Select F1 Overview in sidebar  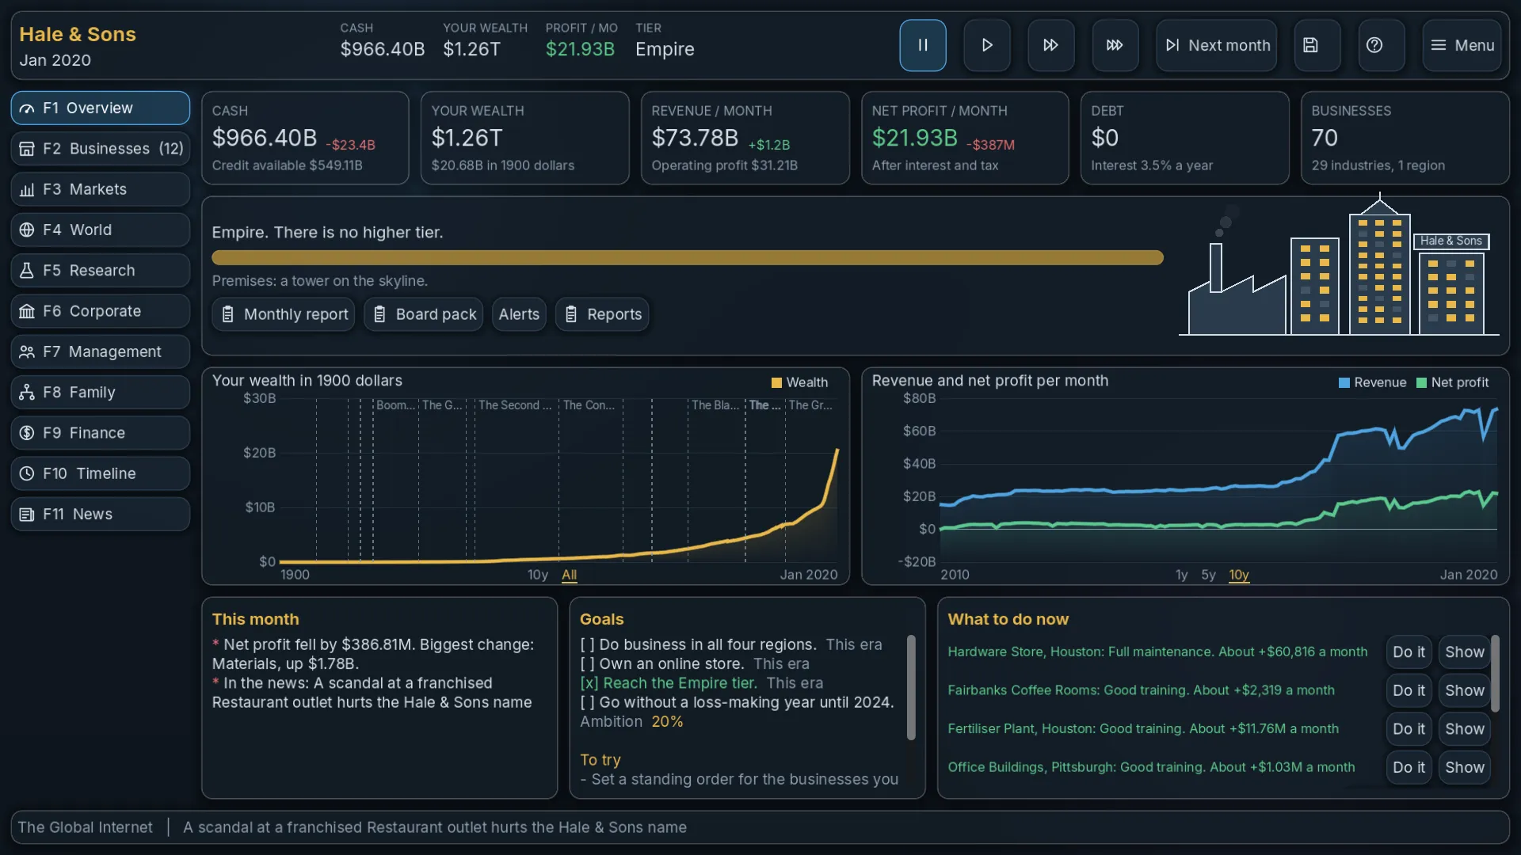pos(101,108)
